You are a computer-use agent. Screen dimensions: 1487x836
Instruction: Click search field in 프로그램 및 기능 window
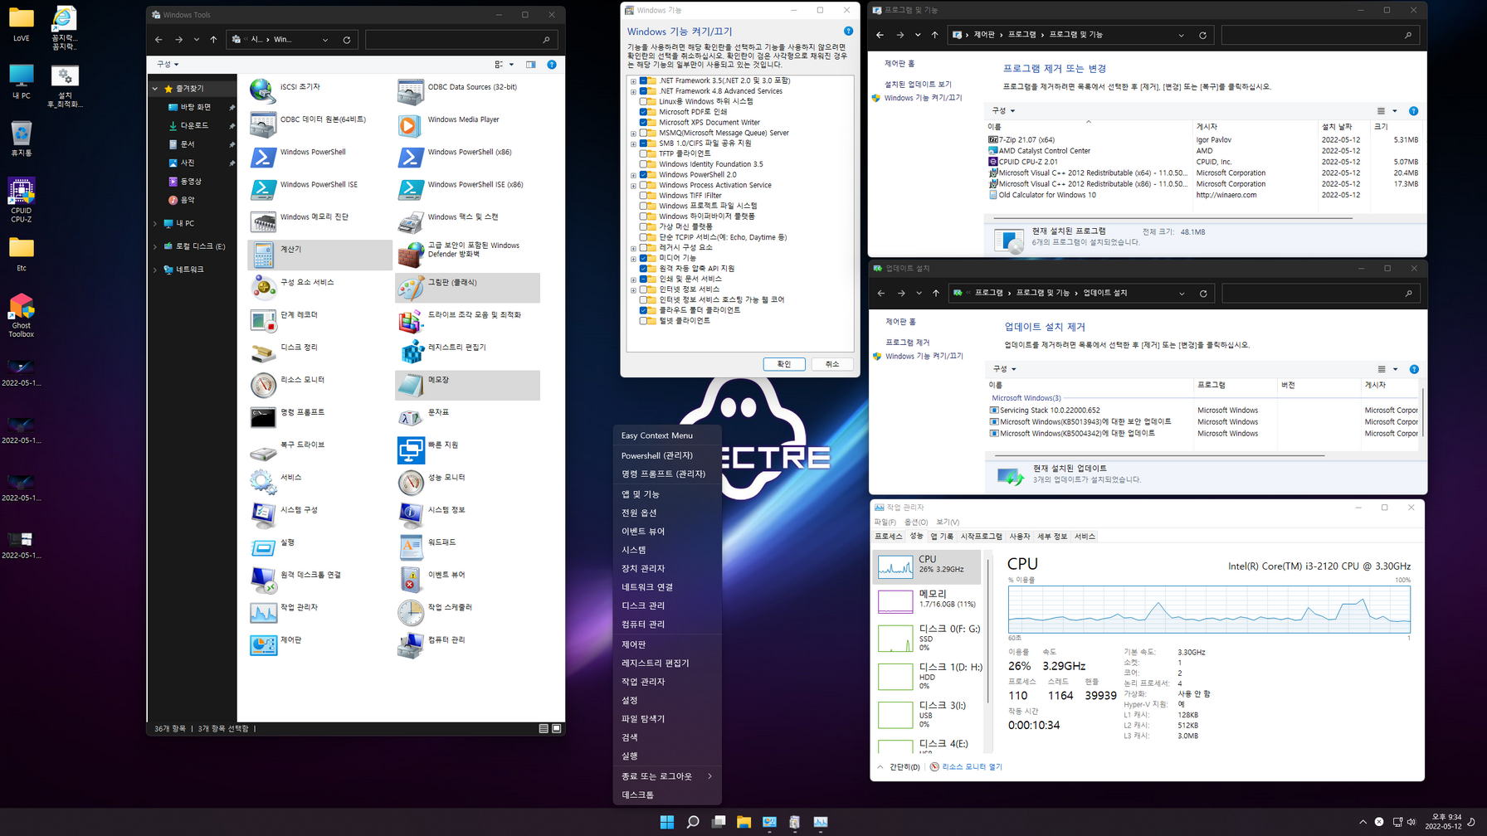tap(1319, 35)
